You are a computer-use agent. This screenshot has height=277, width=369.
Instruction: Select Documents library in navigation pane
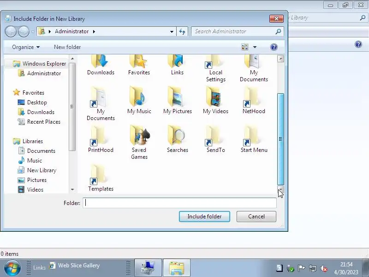coord(36,151)
